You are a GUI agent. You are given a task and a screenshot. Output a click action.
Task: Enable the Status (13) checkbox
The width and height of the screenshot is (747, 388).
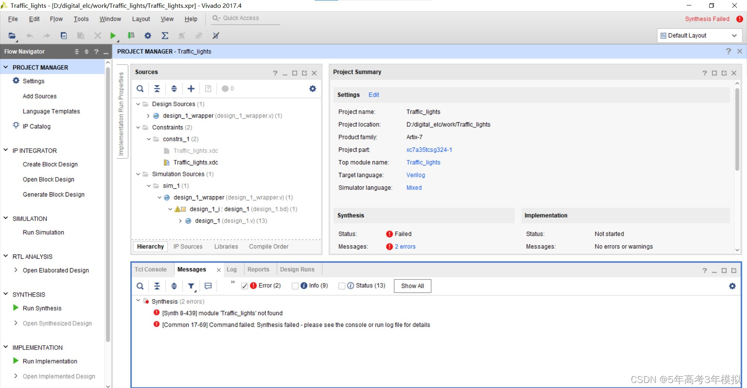tap(342, 286)
